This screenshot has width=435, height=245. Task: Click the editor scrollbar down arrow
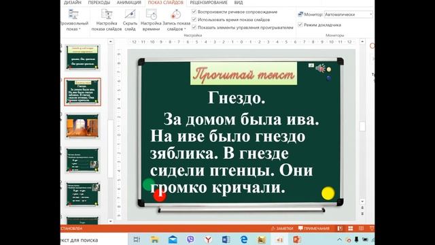[x=362, y=201]
